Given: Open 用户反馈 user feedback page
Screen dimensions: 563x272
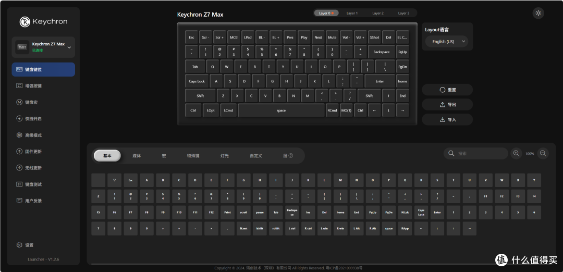Looking at the screenshot, I should point(43,201).
